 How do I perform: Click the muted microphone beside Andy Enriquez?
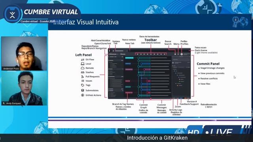pyautogui.click(x=4, y=103)
